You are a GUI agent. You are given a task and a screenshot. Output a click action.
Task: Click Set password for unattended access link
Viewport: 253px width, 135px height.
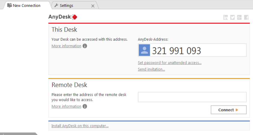(170, 63)
